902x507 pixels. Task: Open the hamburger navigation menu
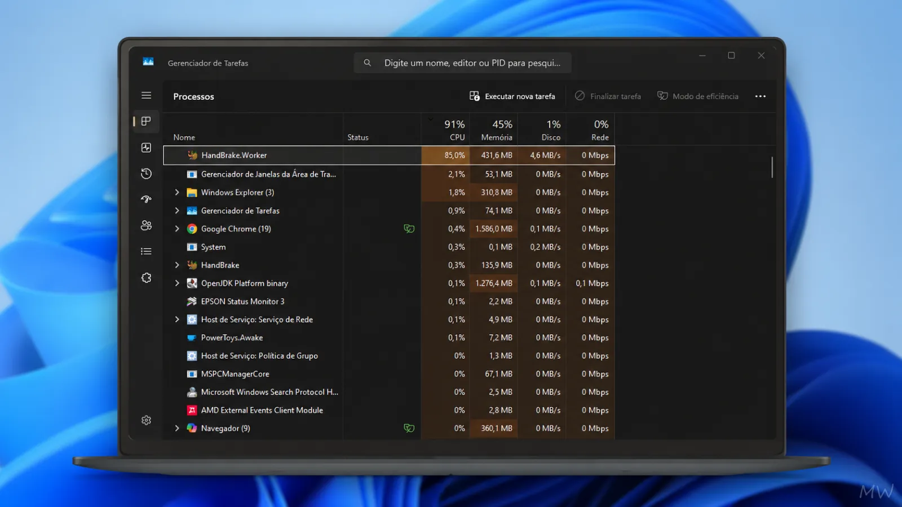click(x=146, y=95)
